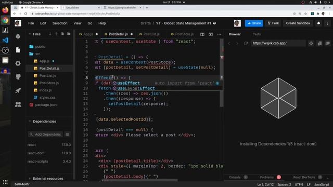Image resolution: width=333 pixels, height=187 pixels.
Task: Click the Share button
Action: (254, 23)
